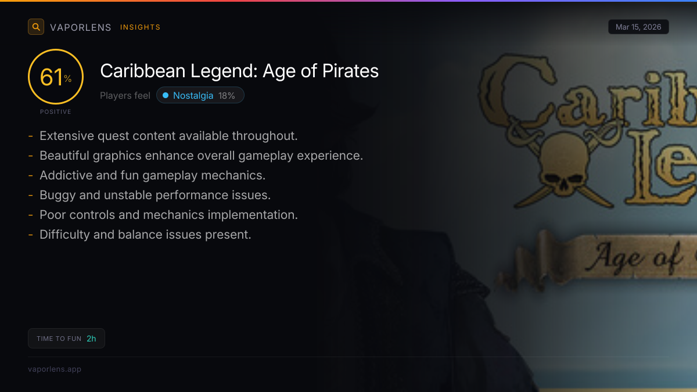Select the "Difficulty and balance issues" line
This screenshot has width=697, height=392.
(x=145, y=235)
